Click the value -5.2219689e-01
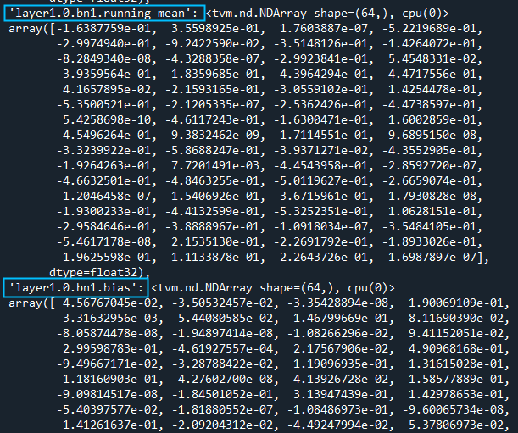 (x=429, y=29)
